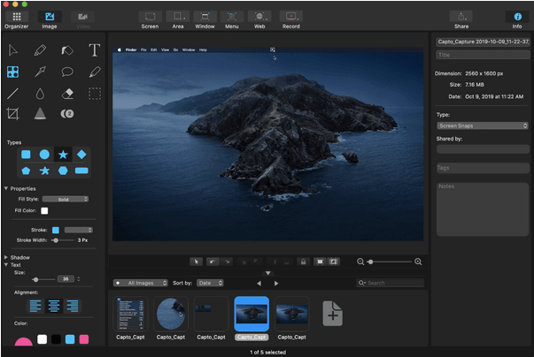The width and height of the screenshot is (534, 357).
Task: Open the Organizer tab
Action: tap(17, 17)
